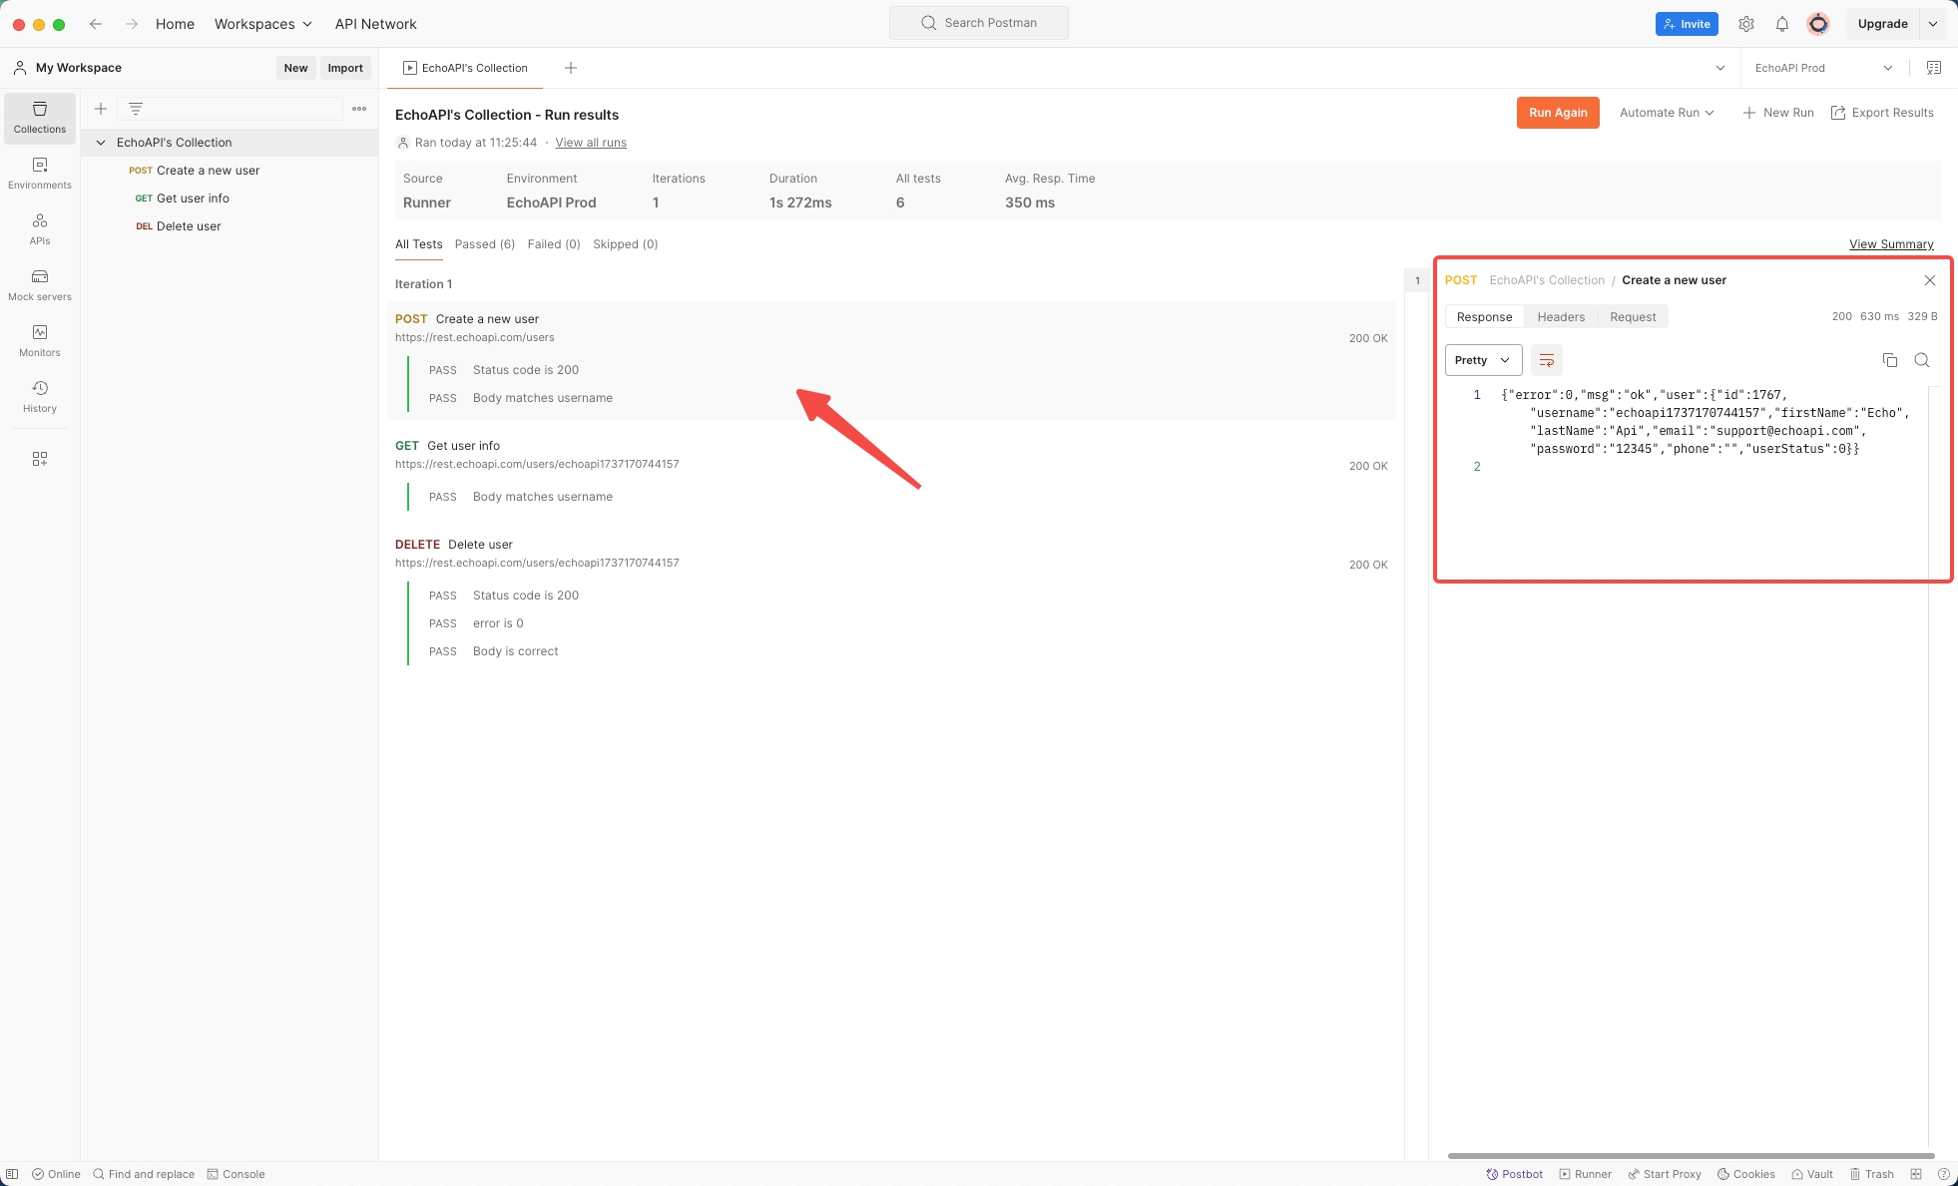The image size is (1958, 1186).
Task: Click the New button in workspace header
Action: tap(295, 68)
